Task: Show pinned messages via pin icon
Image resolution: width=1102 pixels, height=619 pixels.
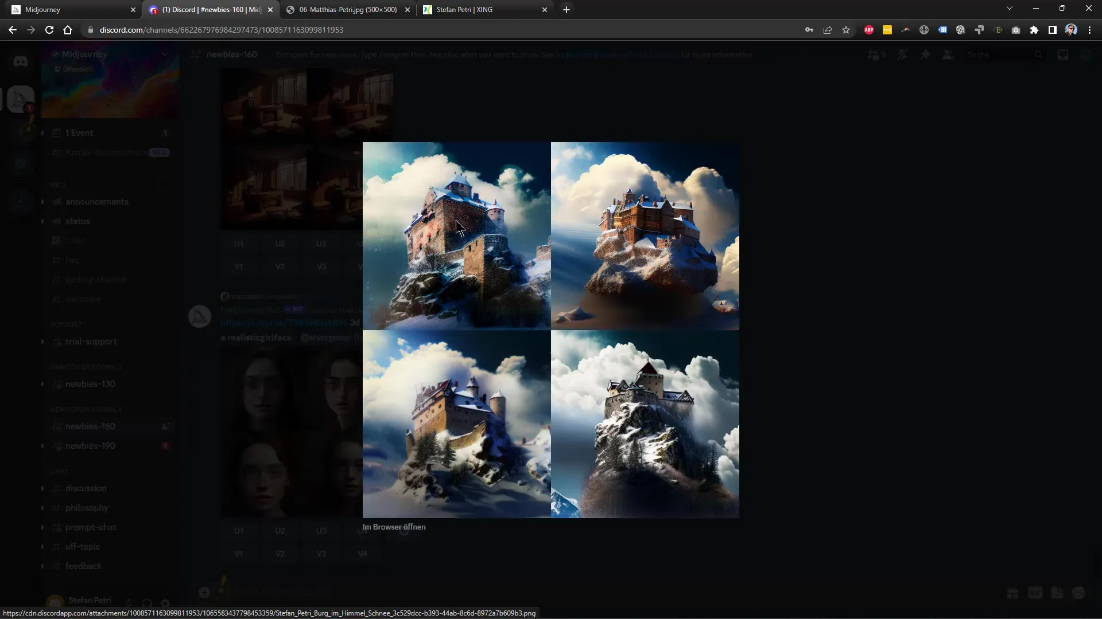Action: 925,54
